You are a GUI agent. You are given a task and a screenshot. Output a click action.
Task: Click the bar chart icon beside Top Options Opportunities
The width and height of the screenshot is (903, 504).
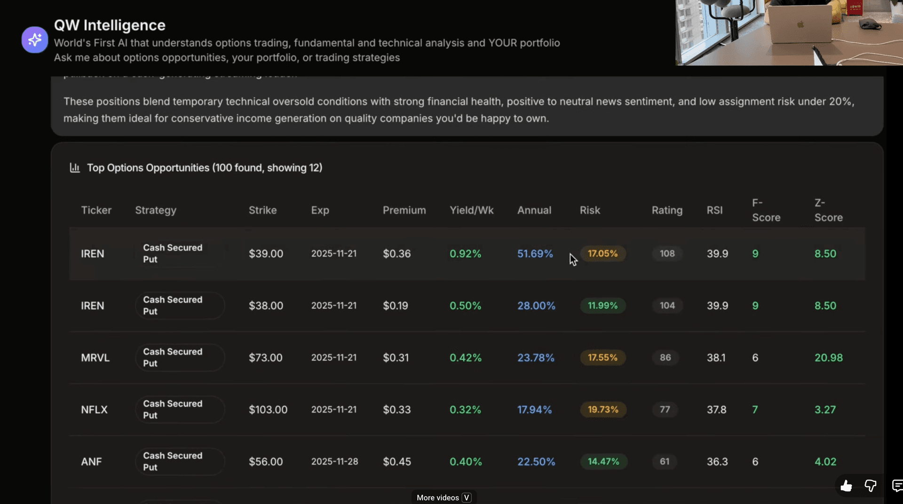(x=75, y=167)
